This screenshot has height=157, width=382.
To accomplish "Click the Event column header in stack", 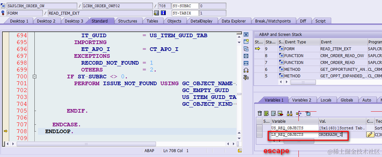I will [343, 42].
